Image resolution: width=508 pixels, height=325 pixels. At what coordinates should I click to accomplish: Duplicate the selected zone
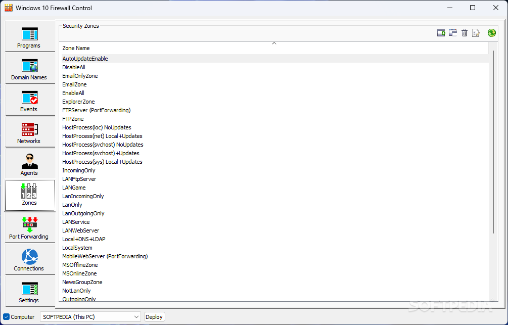[452, 33]
